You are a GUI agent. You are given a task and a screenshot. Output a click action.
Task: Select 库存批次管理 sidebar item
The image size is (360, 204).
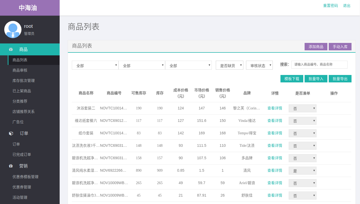[24, 81]
